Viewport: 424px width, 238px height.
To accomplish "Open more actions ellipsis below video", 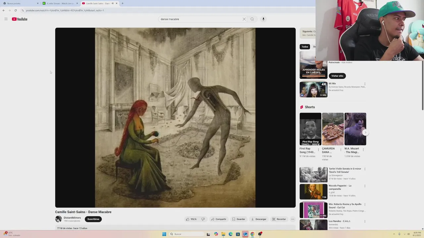I will (x=292, y=219).
